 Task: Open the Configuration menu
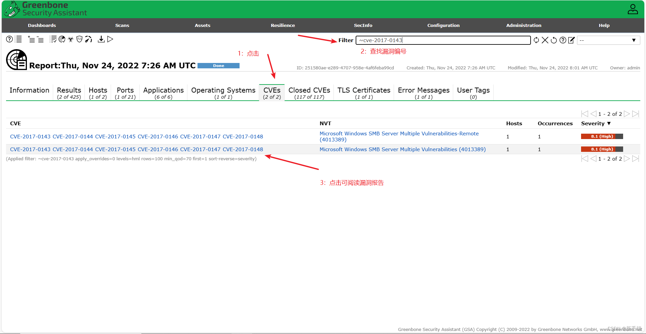(x=443, y=25)
